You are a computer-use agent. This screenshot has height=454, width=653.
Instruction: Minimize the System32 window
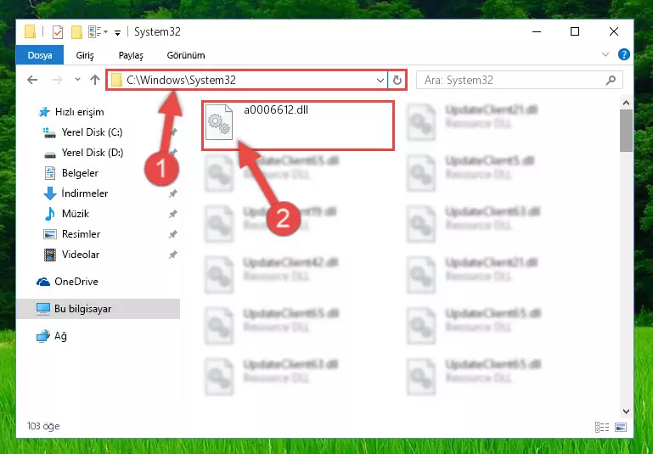click(537, 32)
